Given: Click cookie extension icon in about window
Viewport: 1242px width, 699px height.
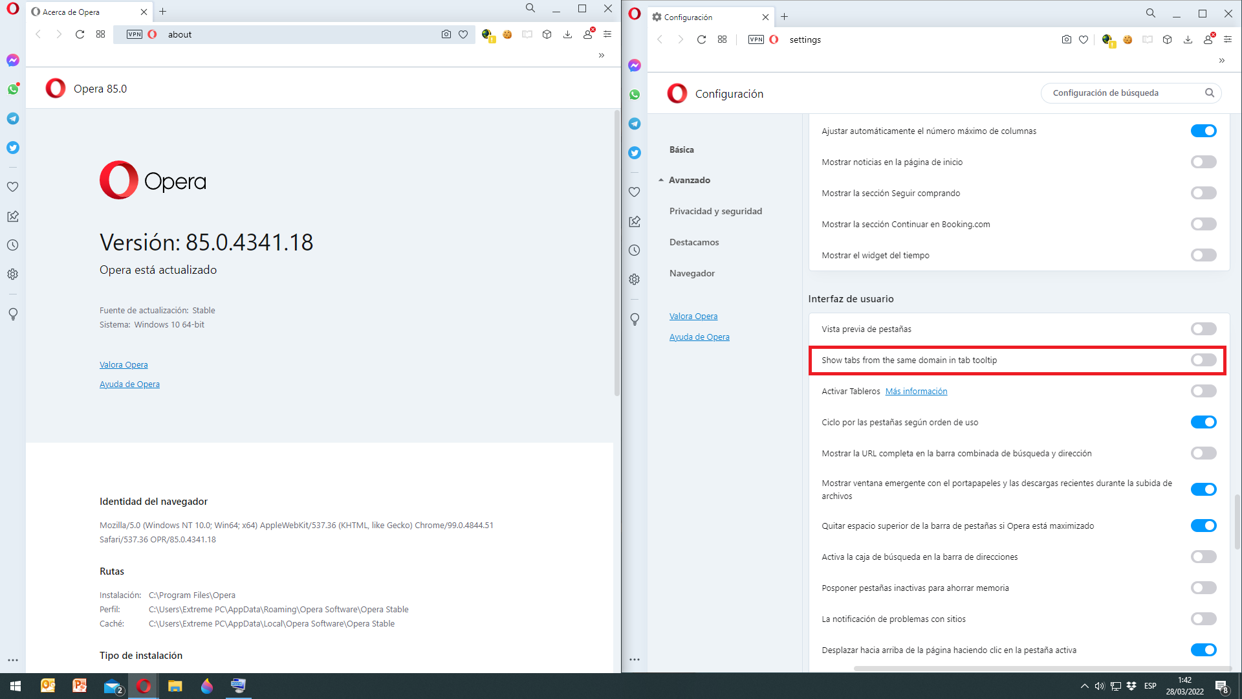Looking at the screenshot, I should tap(507, 34).
